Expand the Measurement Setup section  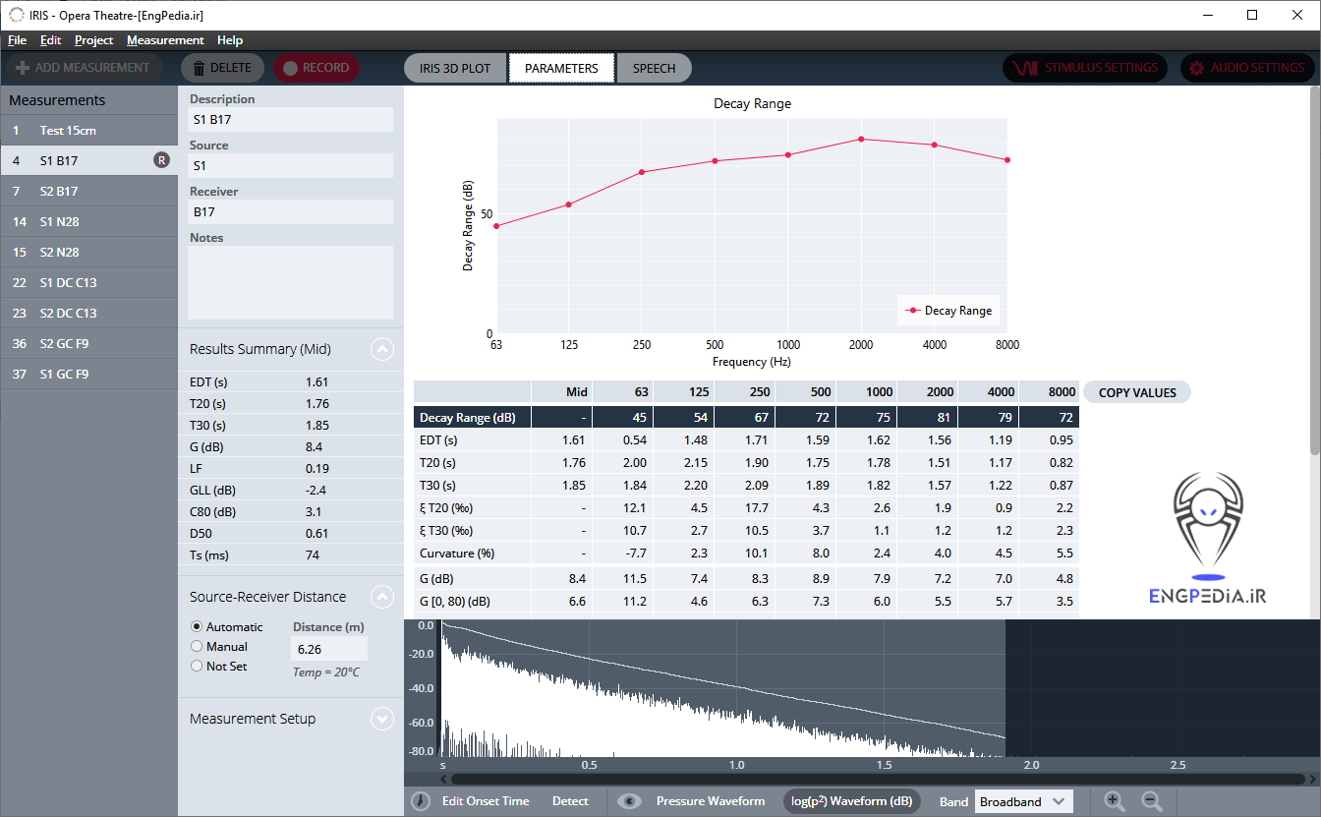coord(382,719)
